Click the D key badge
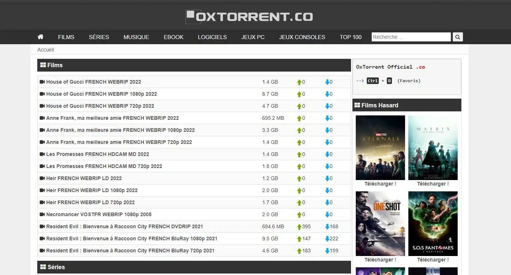The width and height of the screenshot is (511, 275). (389, 81)
